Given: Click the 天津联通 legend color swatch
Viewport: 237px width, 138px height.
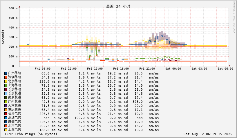Looking at the screenshot, I should click(6, 106).
